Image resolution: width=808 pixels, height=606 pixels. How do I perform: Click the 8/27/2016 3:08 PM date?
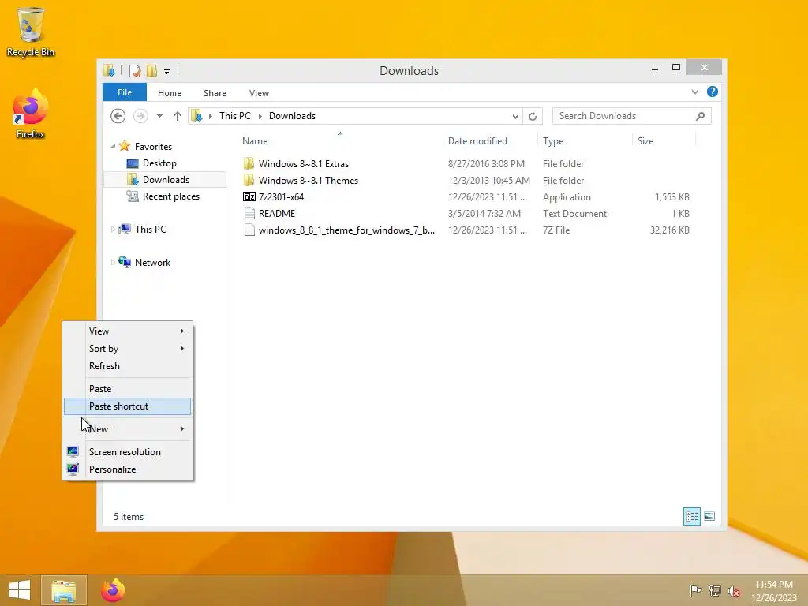point(486,164)
